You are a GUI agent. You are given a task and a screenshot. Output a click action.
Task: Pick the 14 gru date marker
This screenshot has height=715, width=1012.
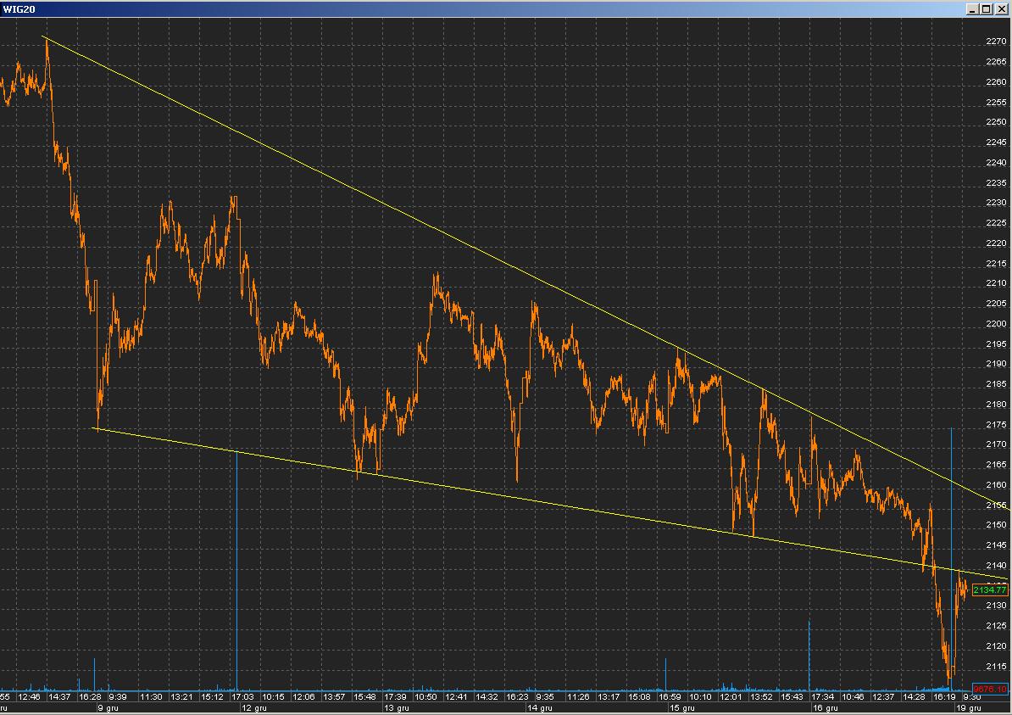(x=540, y=707)
